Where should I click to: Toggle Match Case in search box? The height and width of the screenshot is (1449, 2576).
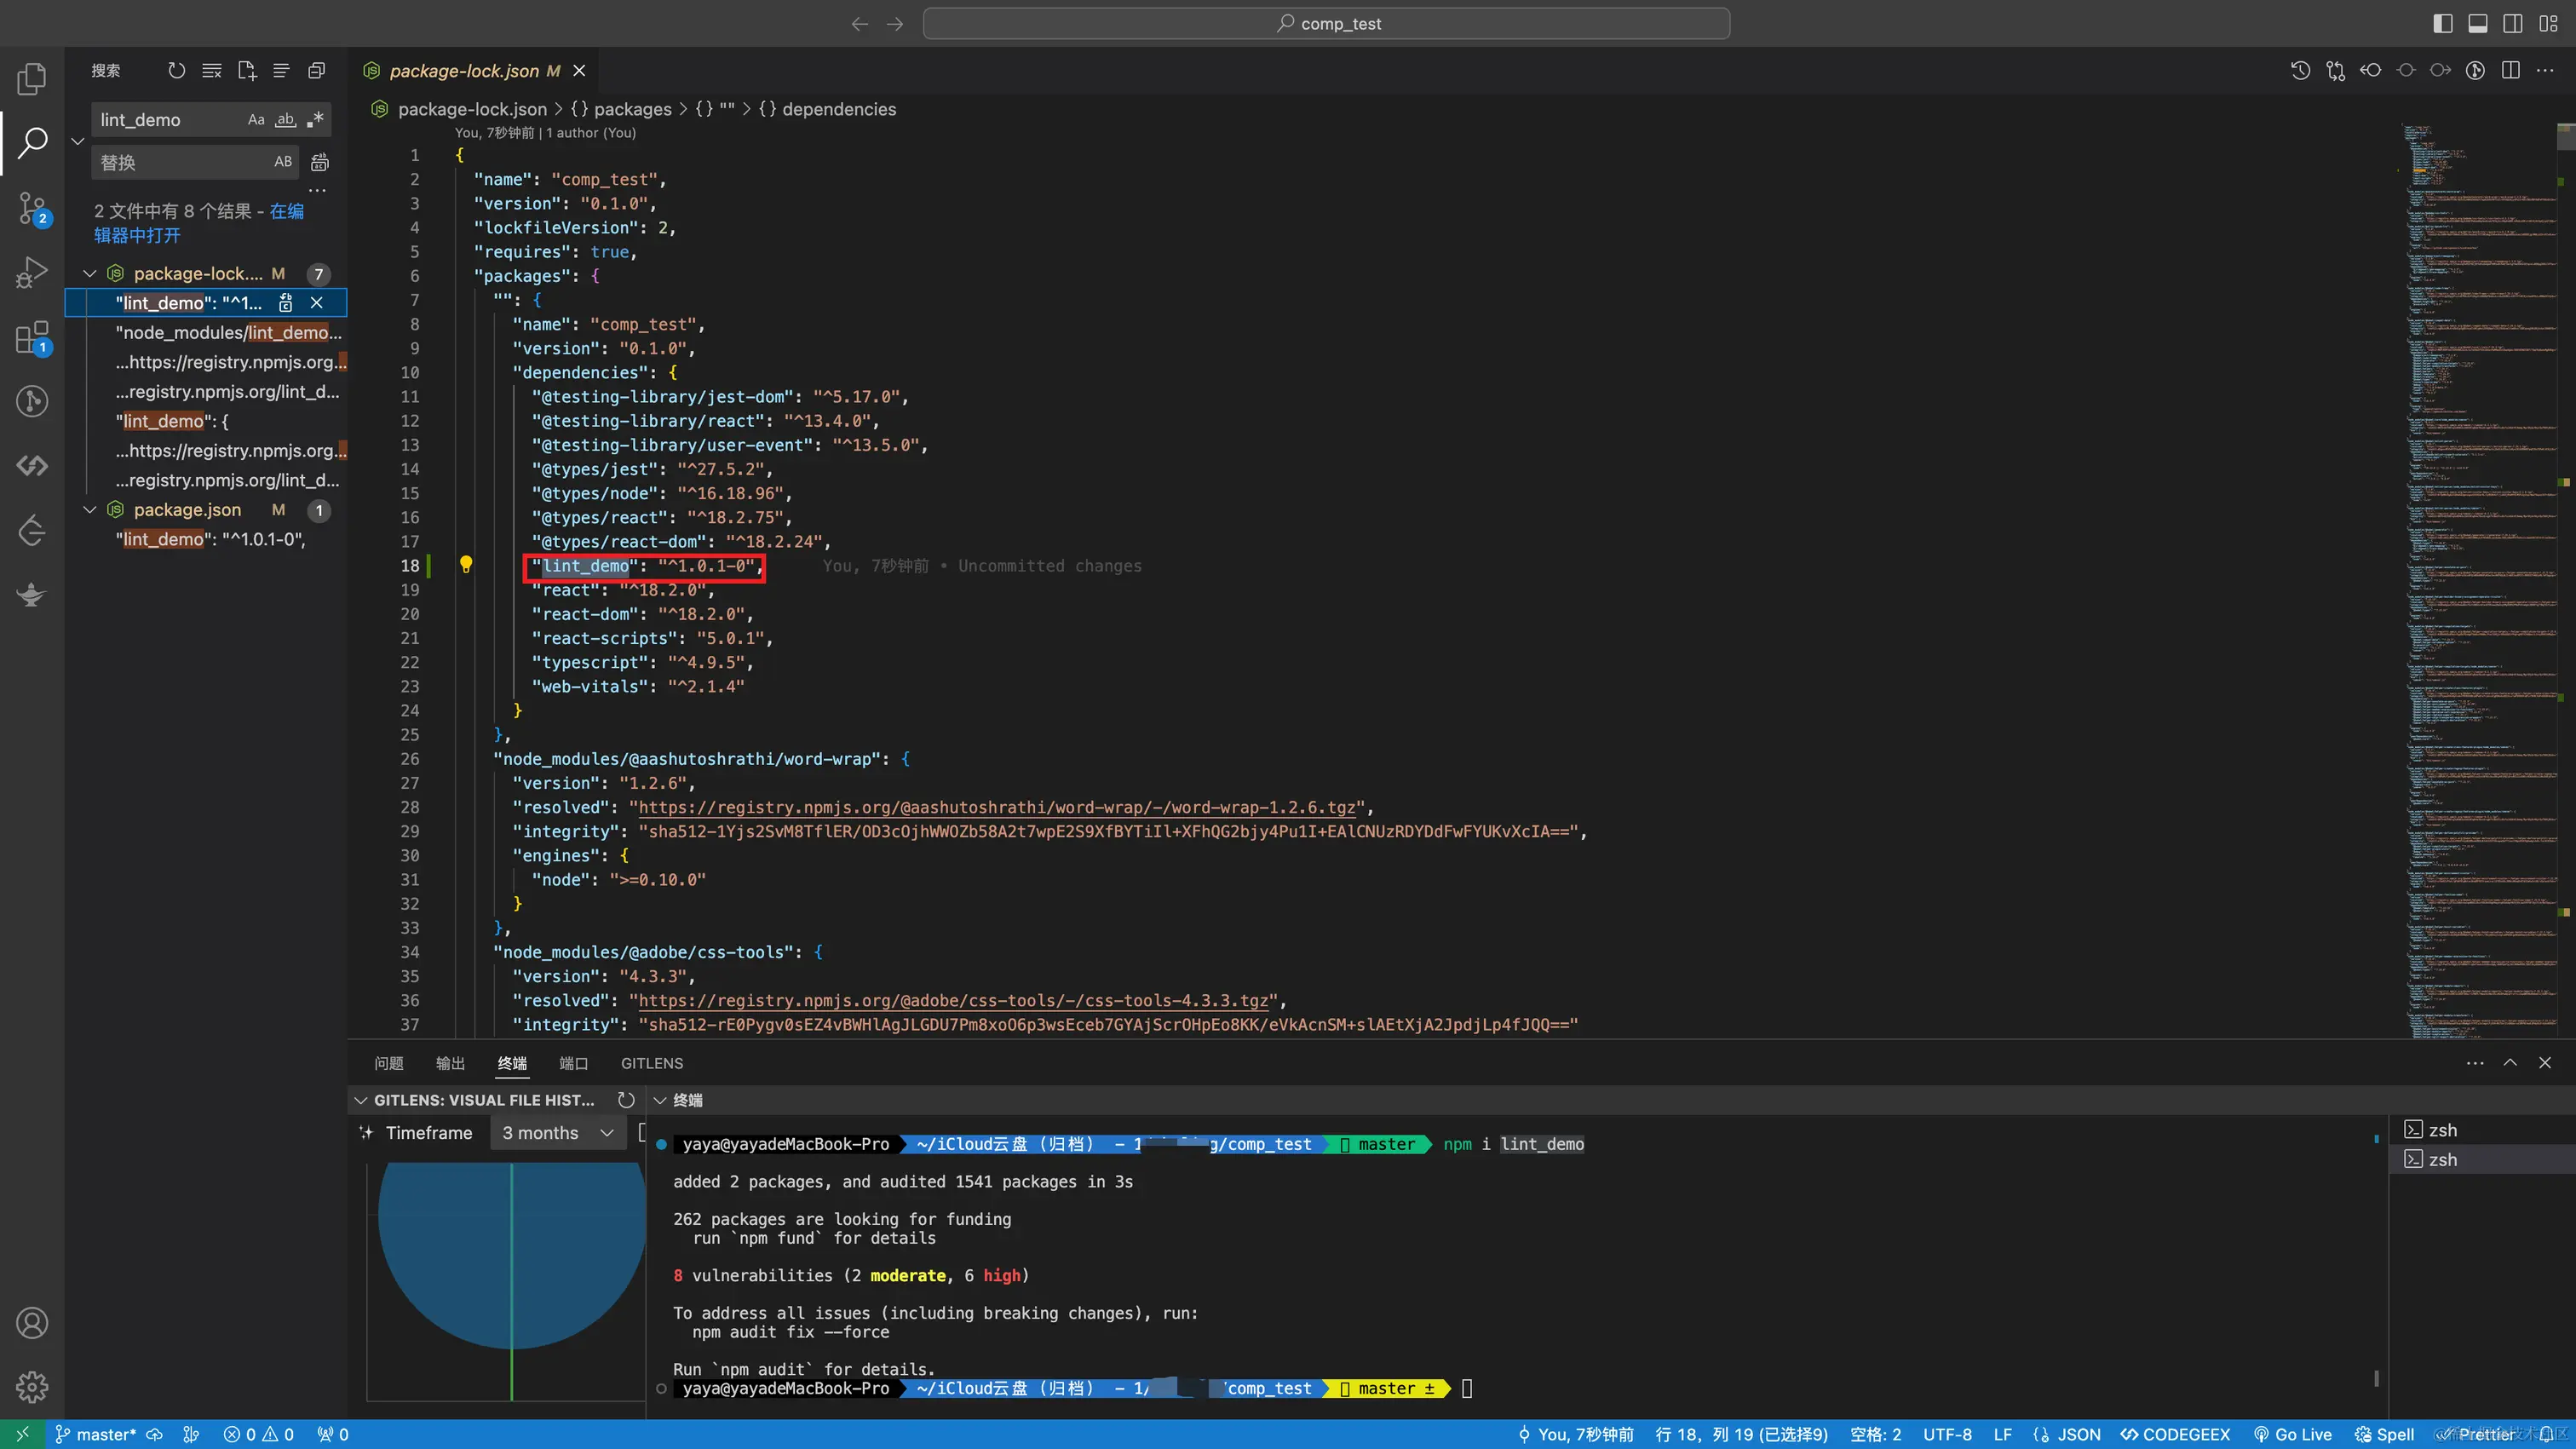256,120
